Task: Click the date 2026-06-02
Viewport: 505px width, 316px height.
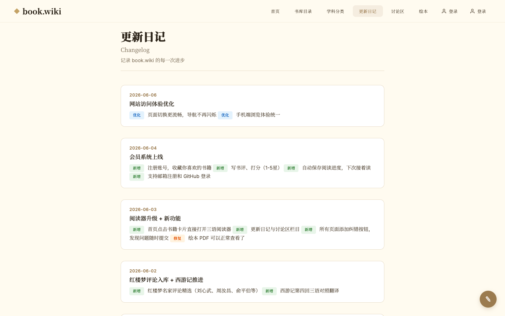Action: pos(143,271)
